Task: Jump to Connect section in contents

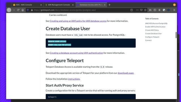Action: [x=148, y=40]
